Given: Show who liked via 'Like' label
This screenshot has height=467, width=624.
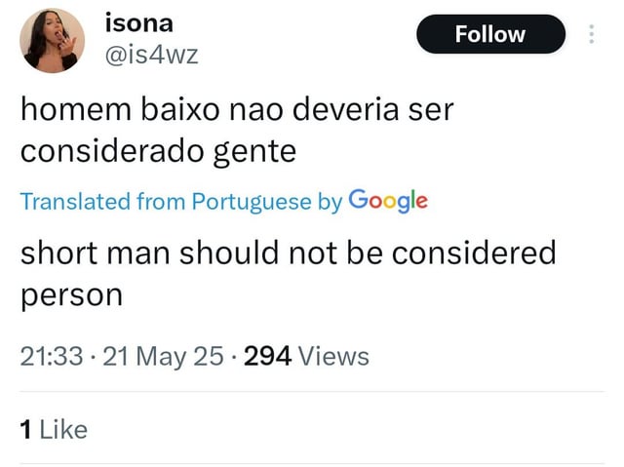Looking at the screenshot, I should [63, 430].
